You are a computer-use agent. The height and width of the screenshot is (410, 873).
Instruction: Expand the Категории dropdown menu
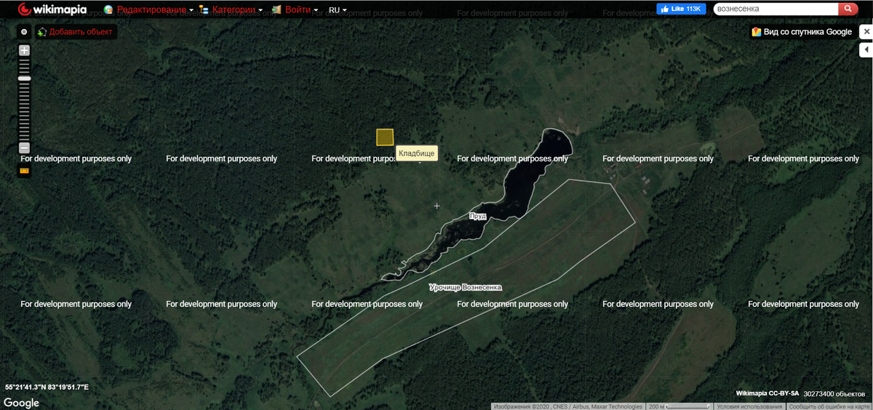click(x=237, y=10)
